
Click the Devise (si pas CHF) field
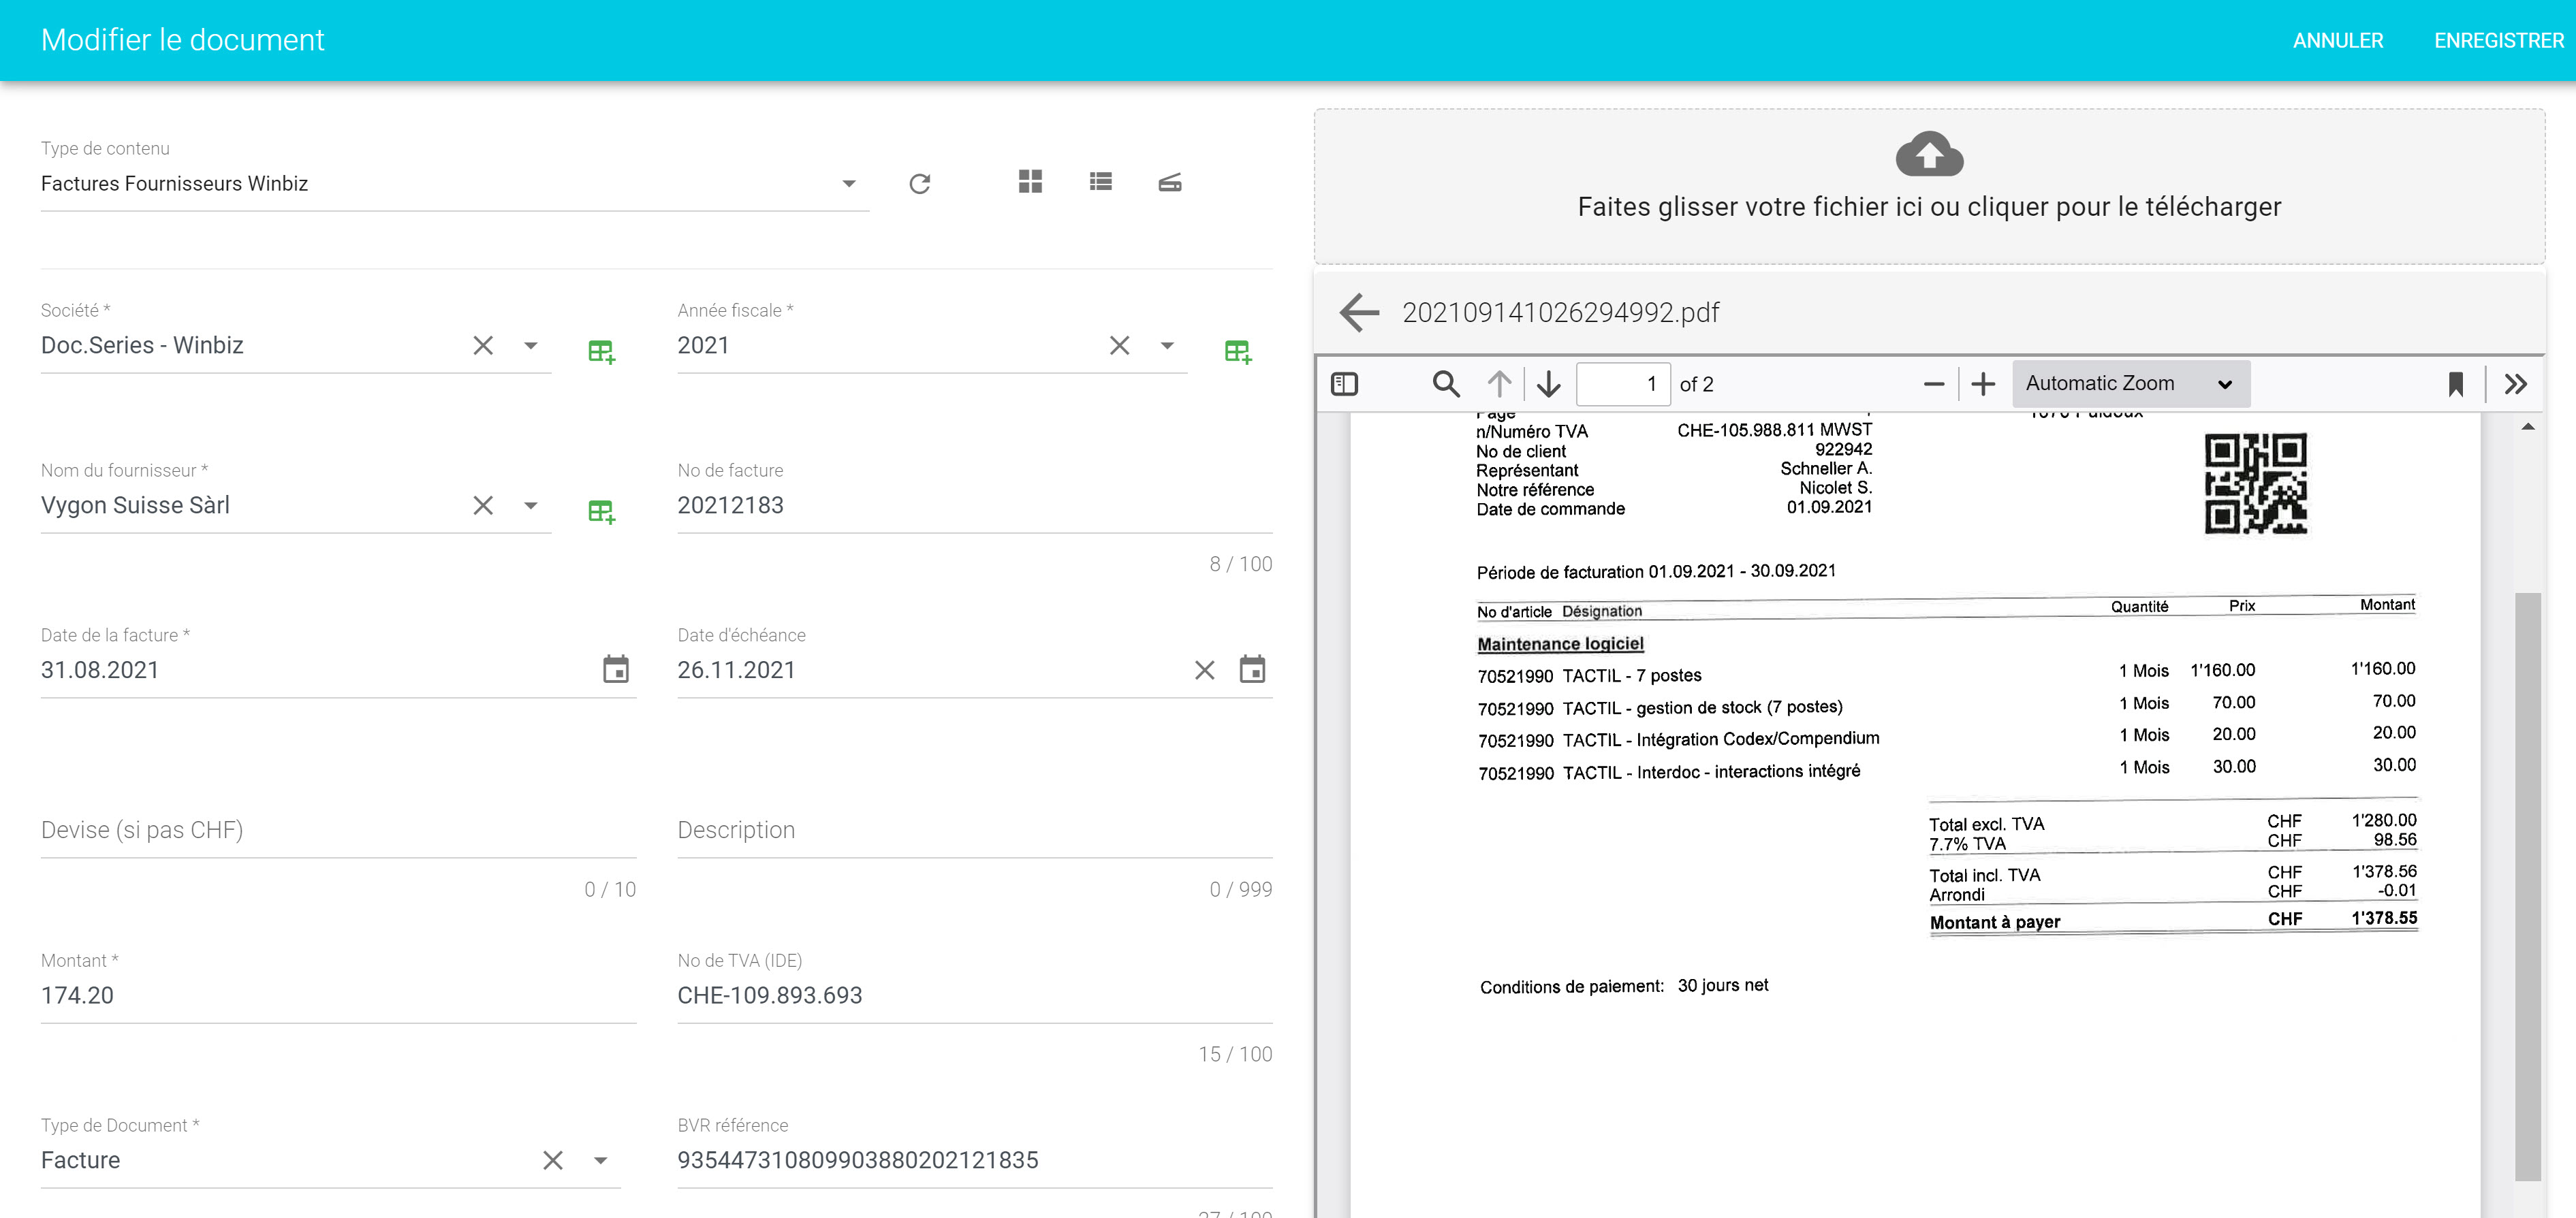click(x=338, y=831)
